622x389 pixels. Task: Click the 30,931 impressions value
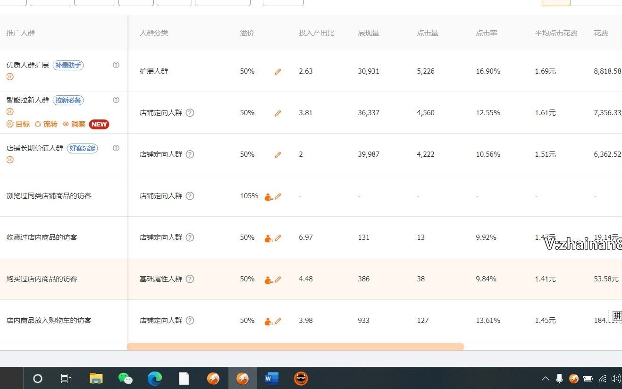point(369,71)
